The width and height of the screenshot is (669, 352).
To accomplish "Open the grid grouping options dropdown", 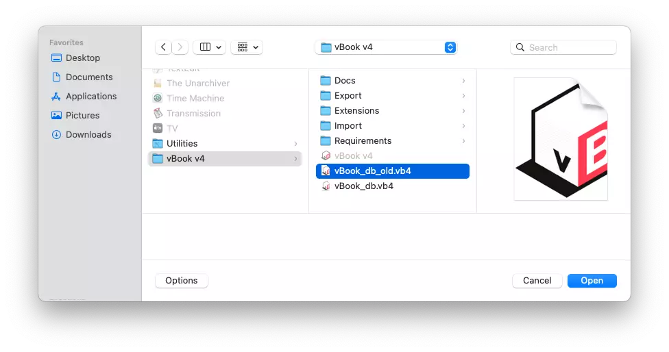I will (x=247, y=47).
